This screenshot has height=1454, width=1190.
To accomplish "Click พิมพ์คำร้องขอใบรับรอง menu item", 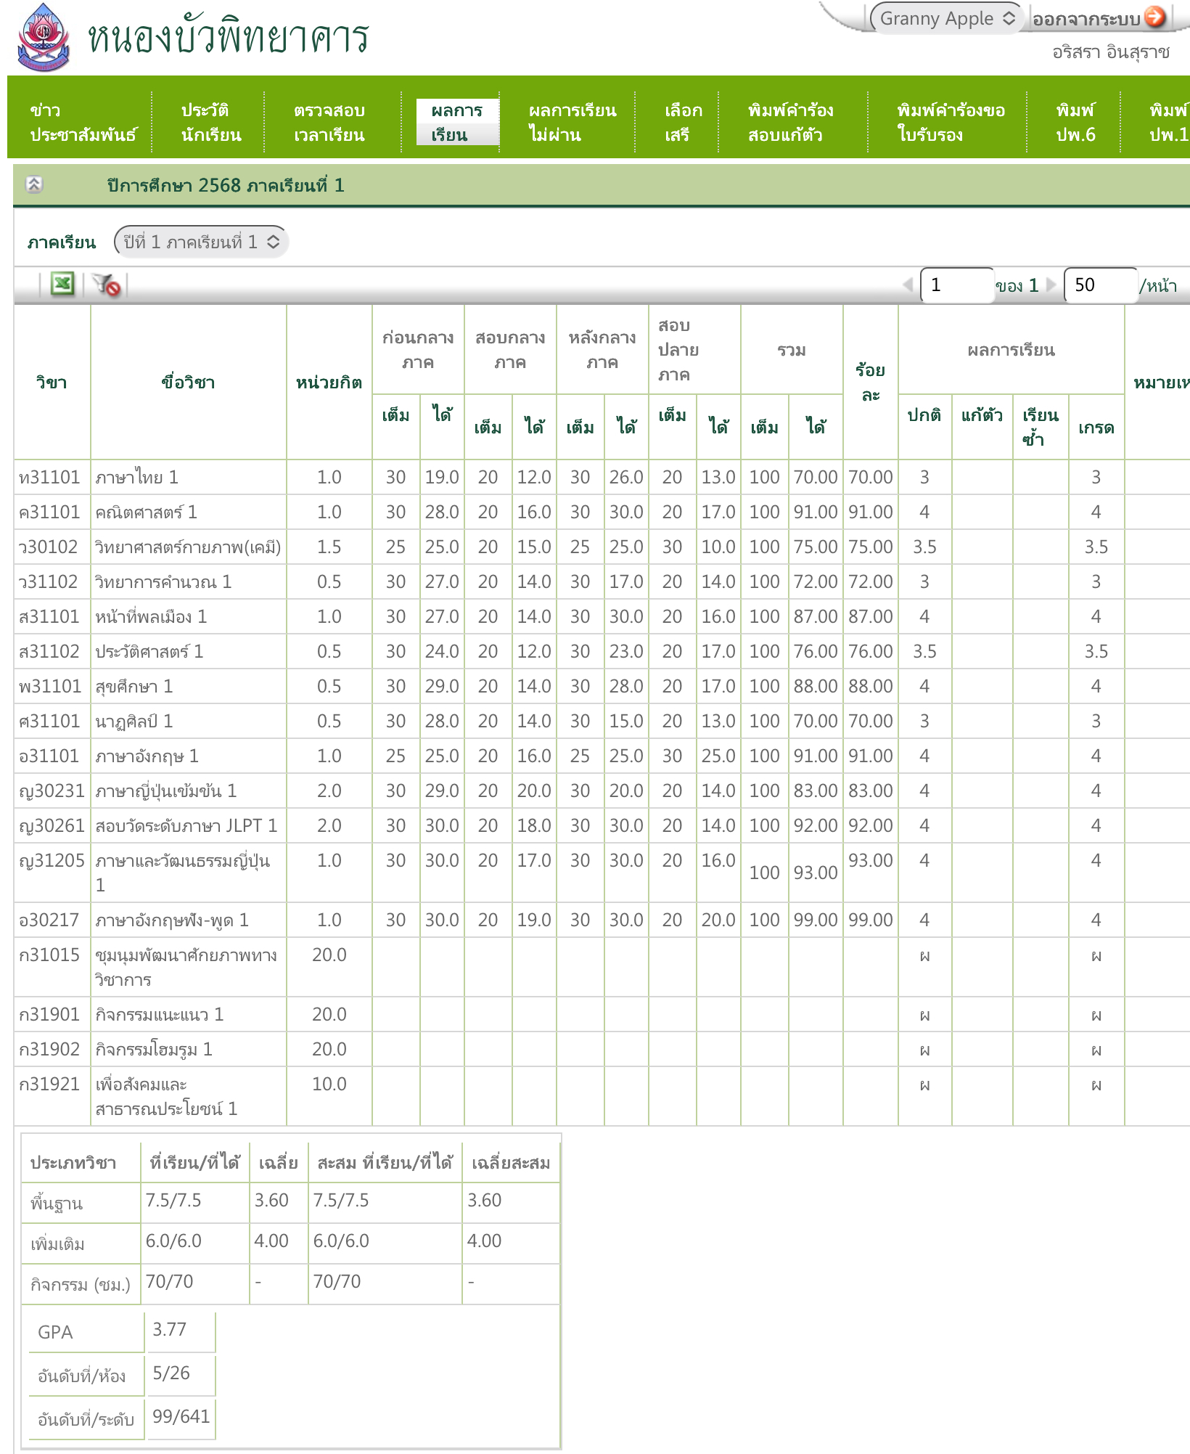I will (950, 122).
